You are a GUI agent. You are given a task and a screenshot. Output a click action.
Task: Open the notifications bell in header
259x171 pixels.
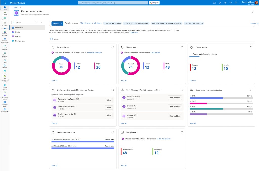tap(220, 3)
